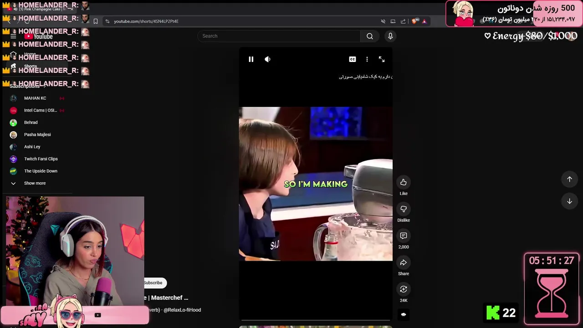
Task: Open the Home entry in sidebar
Action: 30,54
